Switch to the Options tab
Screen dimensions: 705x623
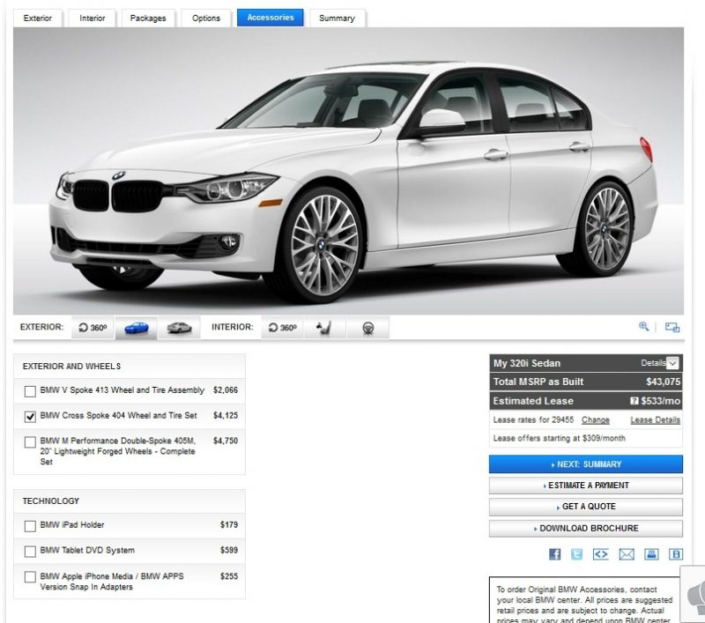click(x=206, y=19)
